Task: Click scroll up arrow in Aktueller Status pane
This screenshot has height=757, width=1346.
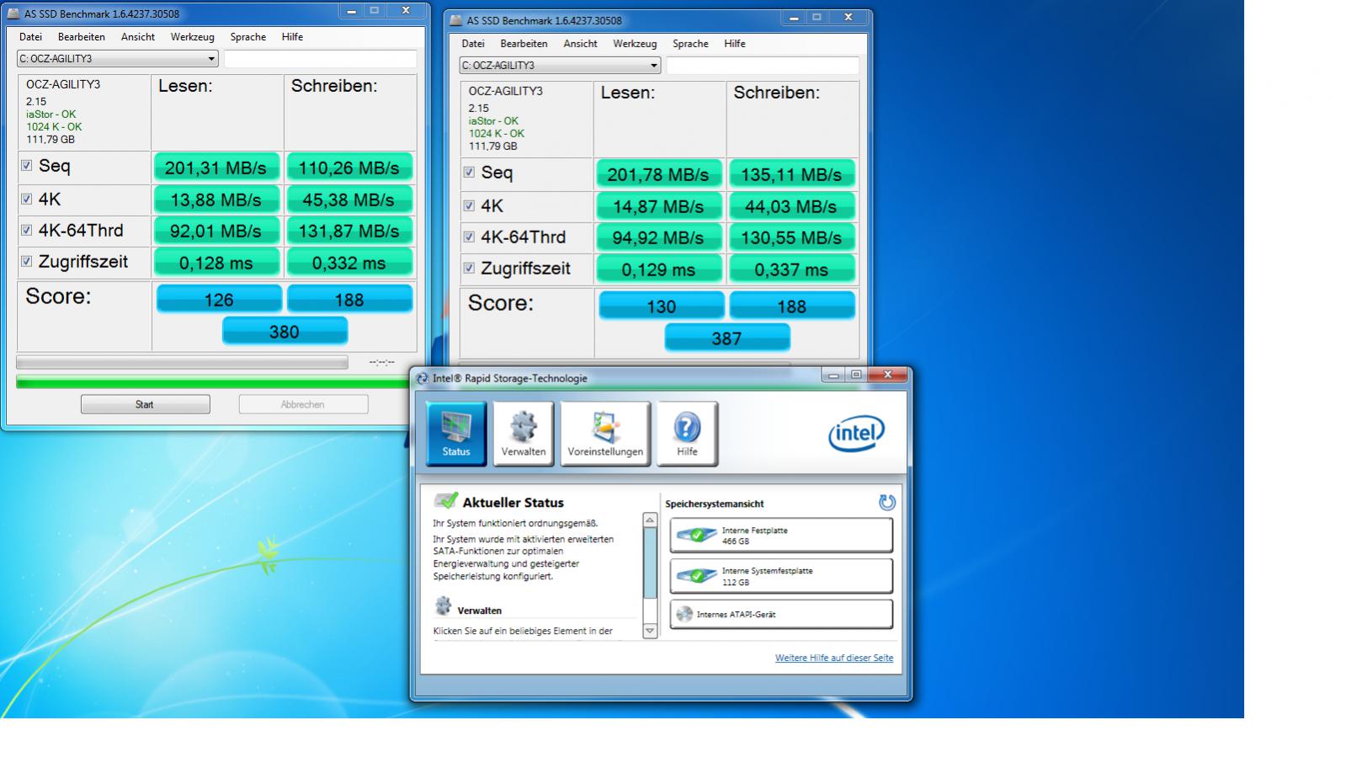Action: tap(649, 520)
